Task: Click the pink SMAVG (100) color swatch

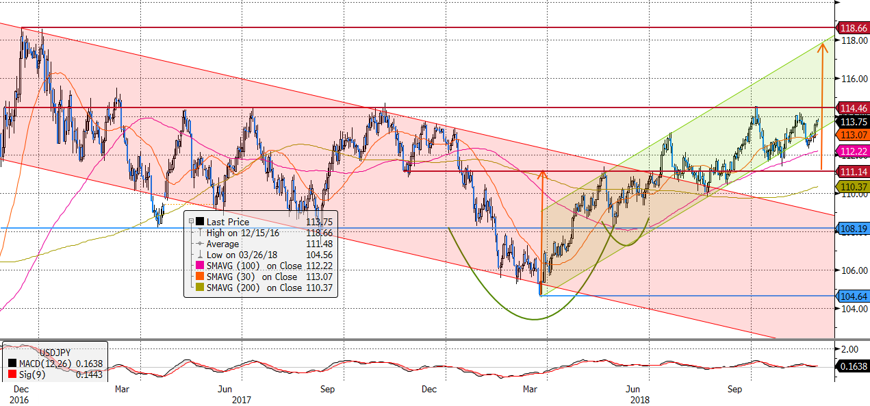Action: [199, 266]
